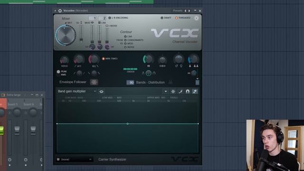The width and height of the screenshot is (304, 171).
Task: Enable Draft mode
Action: pos(166,18)
